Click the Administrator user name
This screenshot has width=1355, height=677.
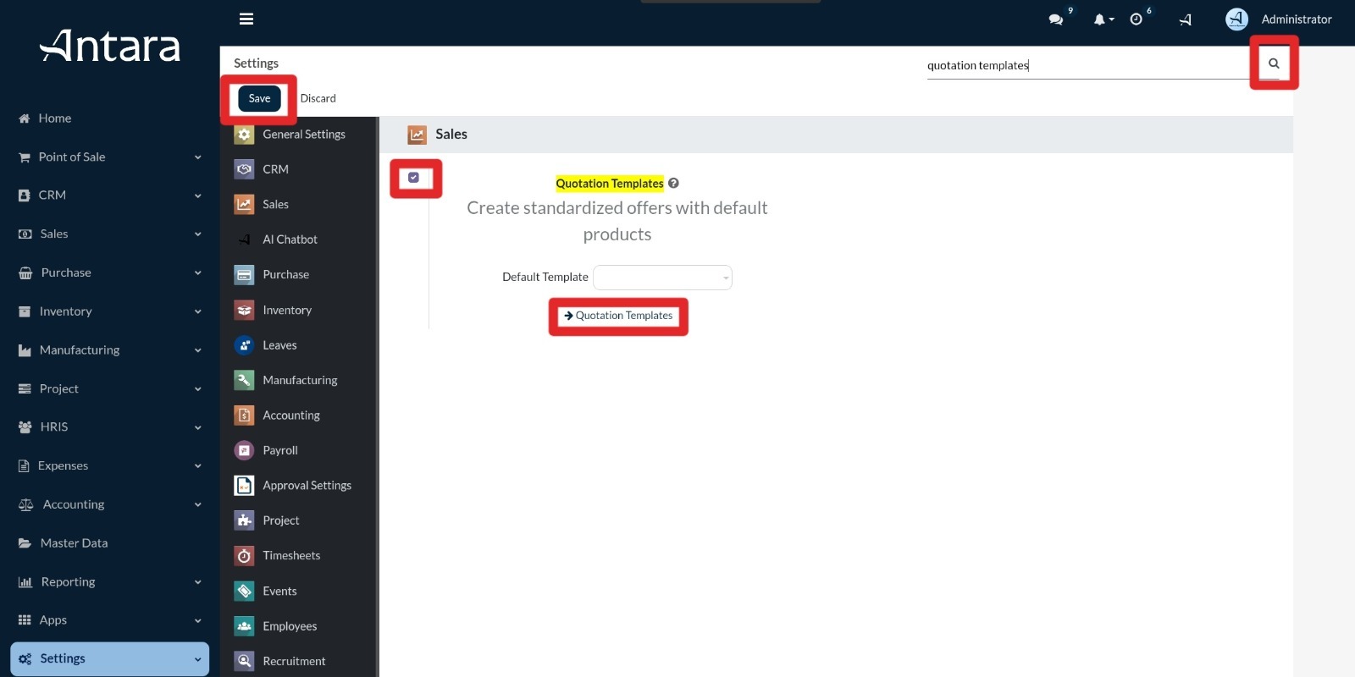[1297, 19]
